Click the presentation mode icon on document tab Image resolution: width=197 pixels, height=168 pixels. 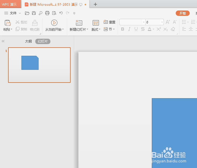(81, 5)
